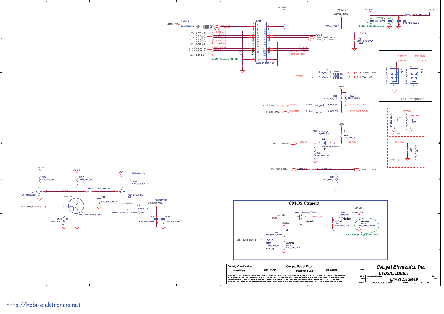Image resolution: width=444 pixels, height=314 pixels.
Task: Click the Monday, January 16, 2012 date
Action: (x=381, y=283)
